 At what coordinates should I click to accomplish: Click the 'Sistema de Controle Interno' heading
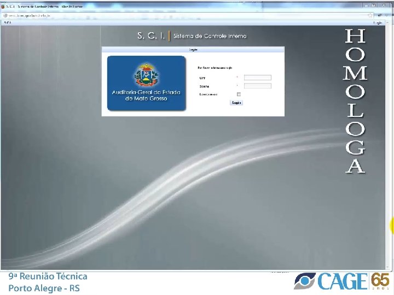[210, 36]
